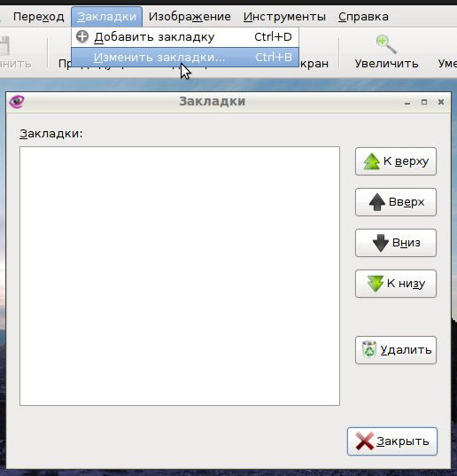Click the eye icon in dialog title bar

(x=17, y=101)
